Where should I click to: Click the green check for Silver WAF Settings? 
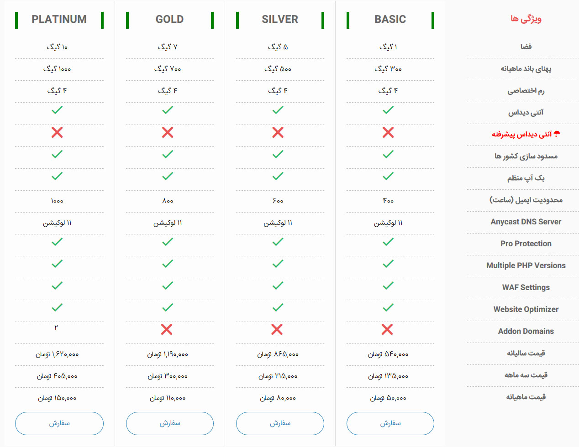pos(278,286)
